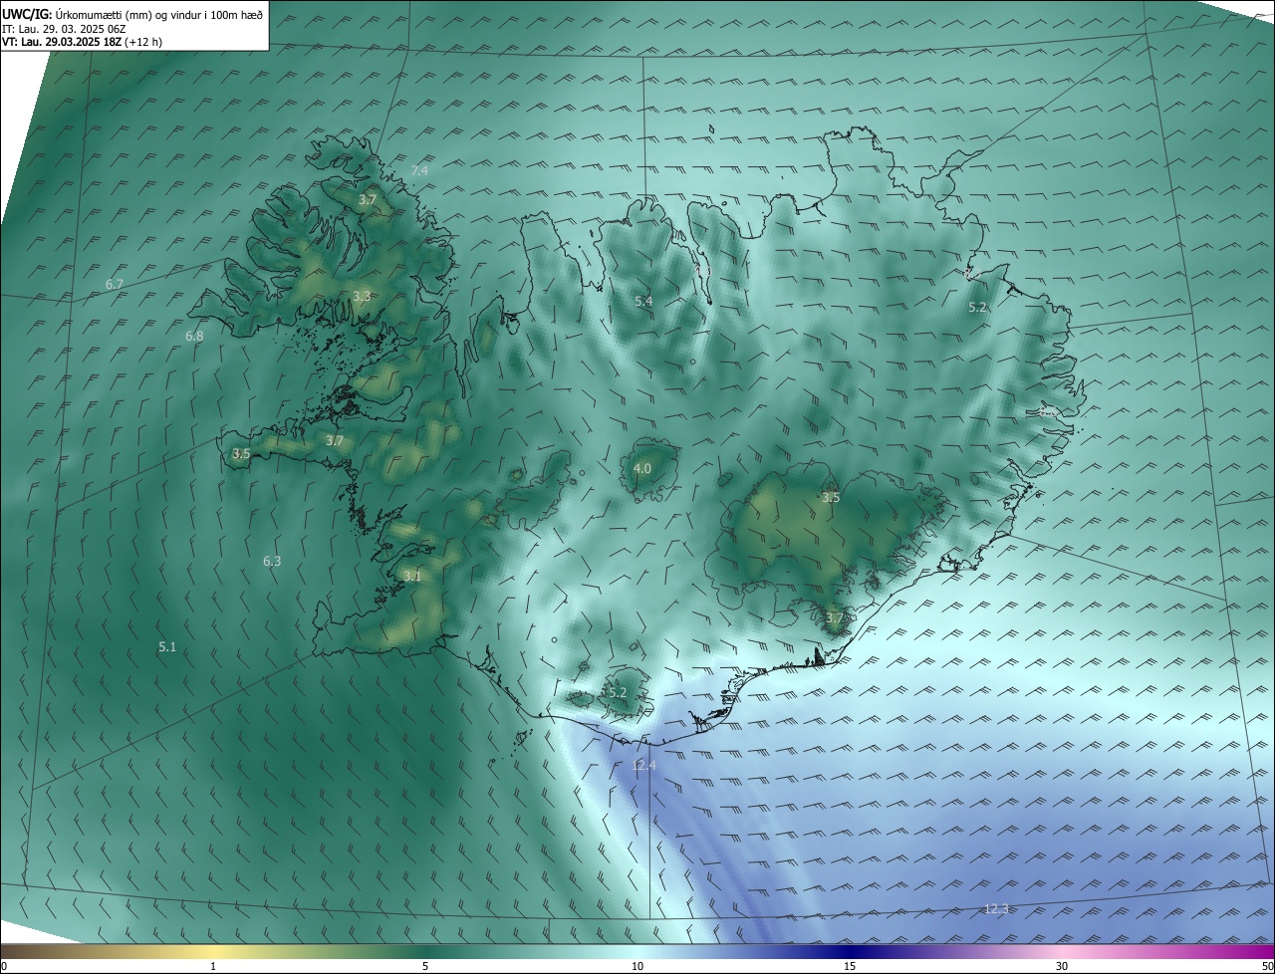Click the 12.3 value in the southeast ocean
This screenshot has height=974, width=1275.
(996, 908)
